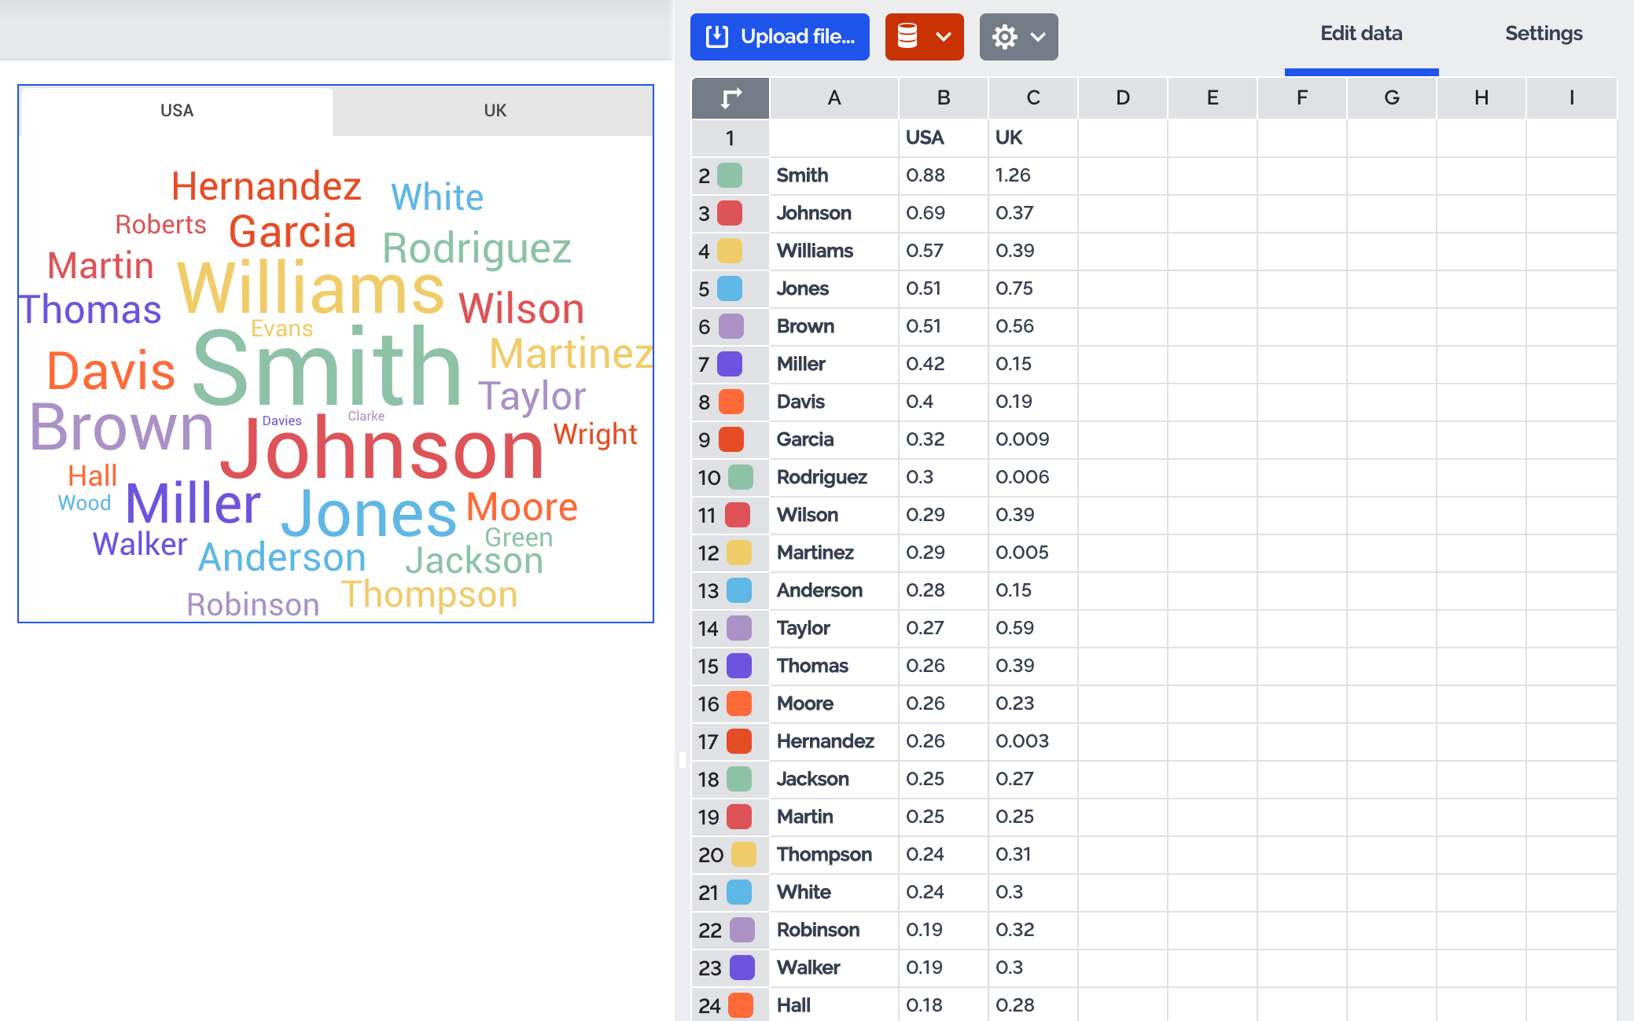Expand the database button's dropdown arrow
1634x1021 pixels.
click(944, 37)
